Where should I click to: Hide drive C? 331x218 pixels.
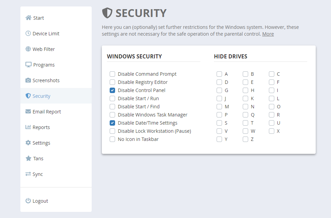[x=272, y=74]
